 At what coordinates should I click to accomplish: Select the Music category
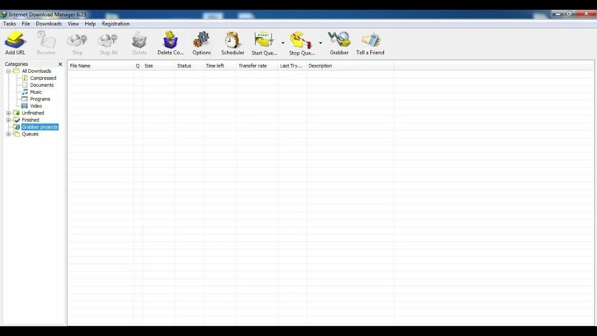(x=36, y=92)
